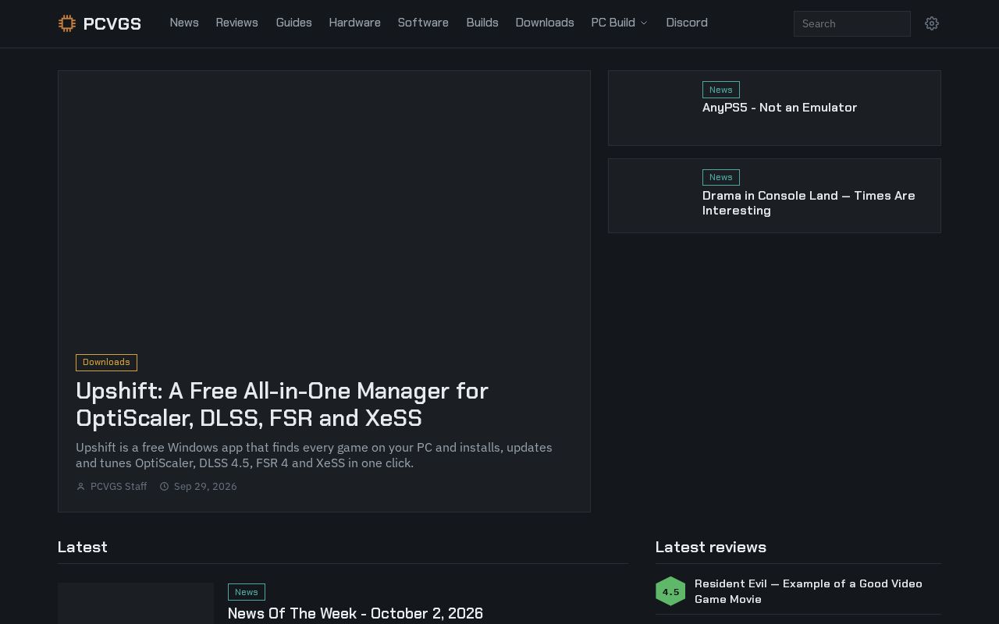
Task: Open Drama in Console Land article
Action: click(x=809, y=203)
